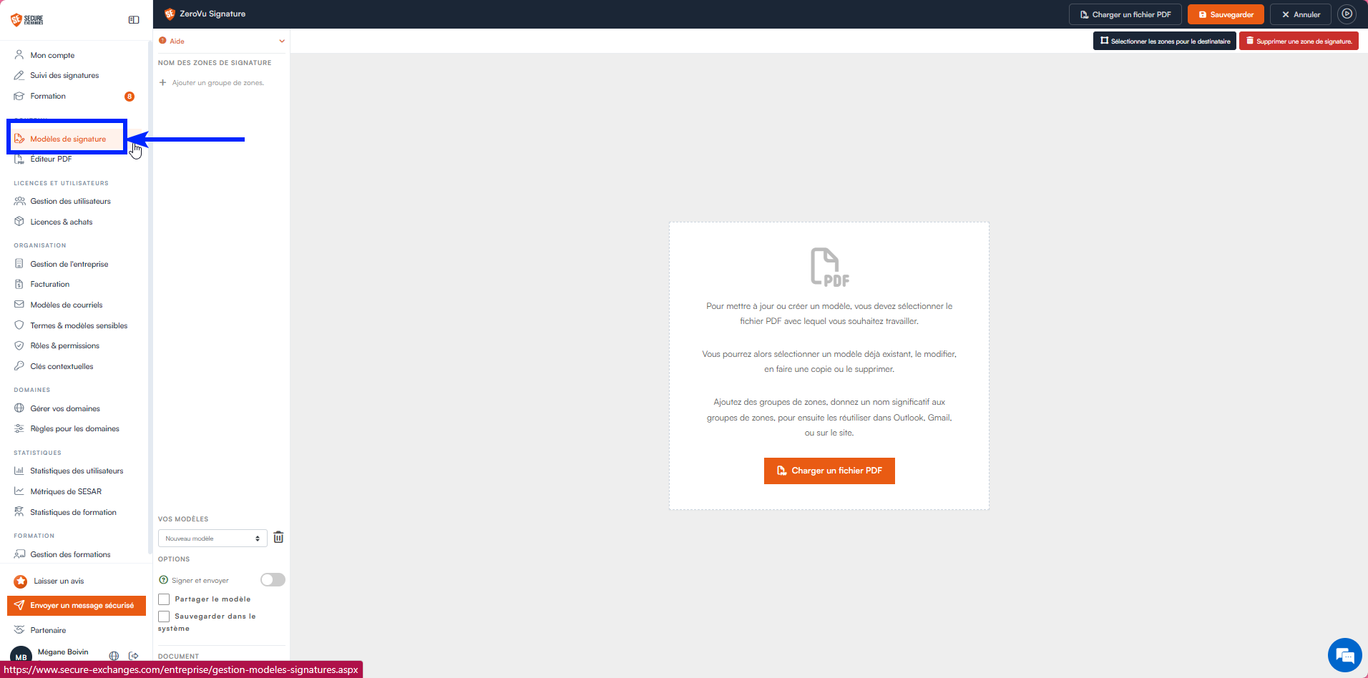The height and width of the screenshot is (678, 1368).
Task: Click the Métriques de SESAR line chart icon
Action: click(x=19, y=491)
